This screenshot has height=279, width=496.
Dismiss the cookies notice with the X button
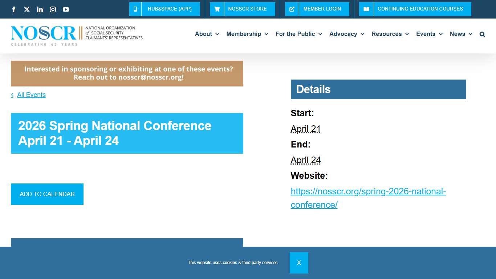coord(299,262)
